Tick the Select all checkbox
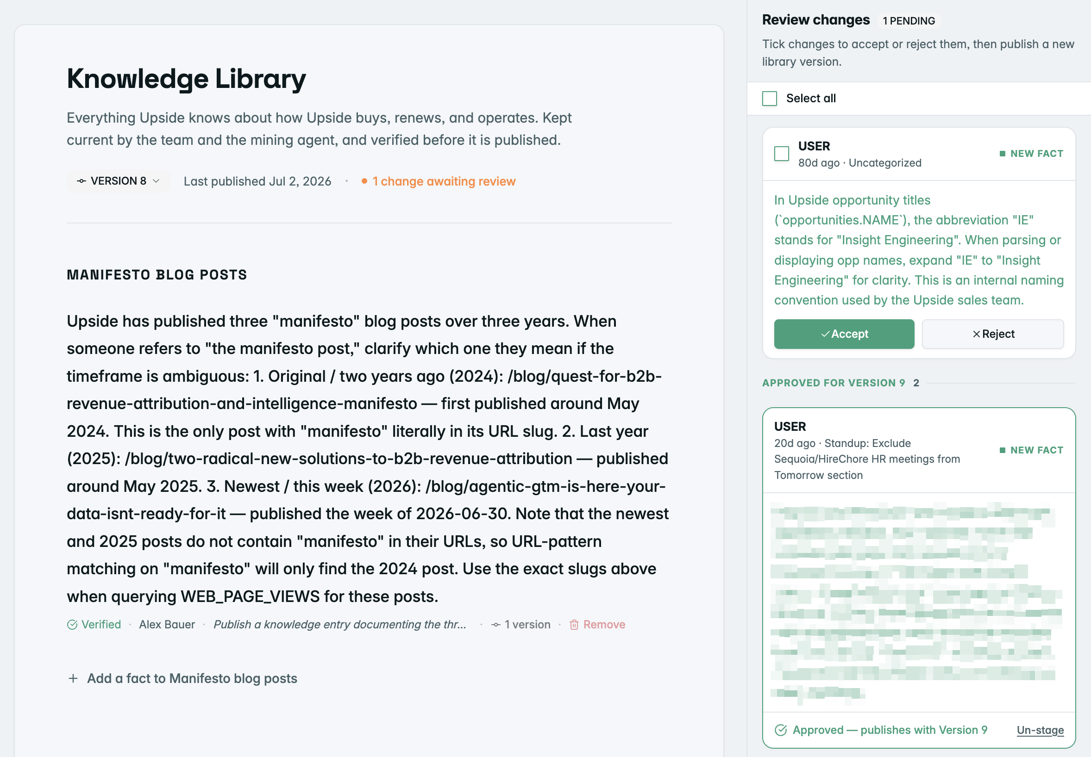This screenshot has height=757, width=1091. pos(769,98)
